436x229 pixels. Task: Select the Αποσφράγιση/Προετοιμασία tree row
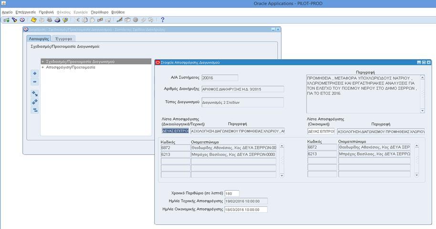pos(71,68)
